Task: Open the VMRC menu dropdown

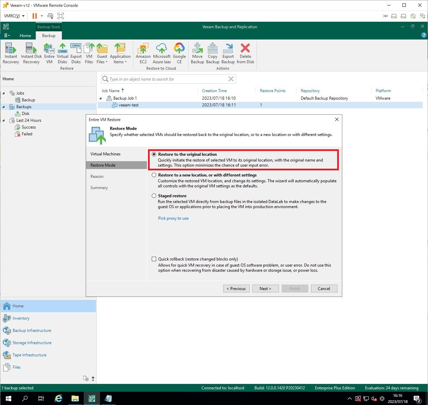Action: (x=14, y=16)
